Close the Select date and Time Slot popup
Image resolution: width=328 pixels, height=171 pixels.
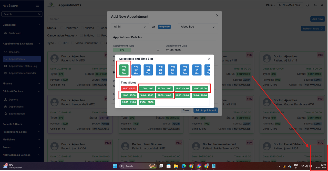tap(209, 59)
